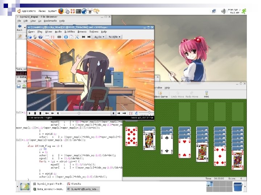Click Back button in File Browser
This screenshot has width=261, height=195.
coord(20,28)
